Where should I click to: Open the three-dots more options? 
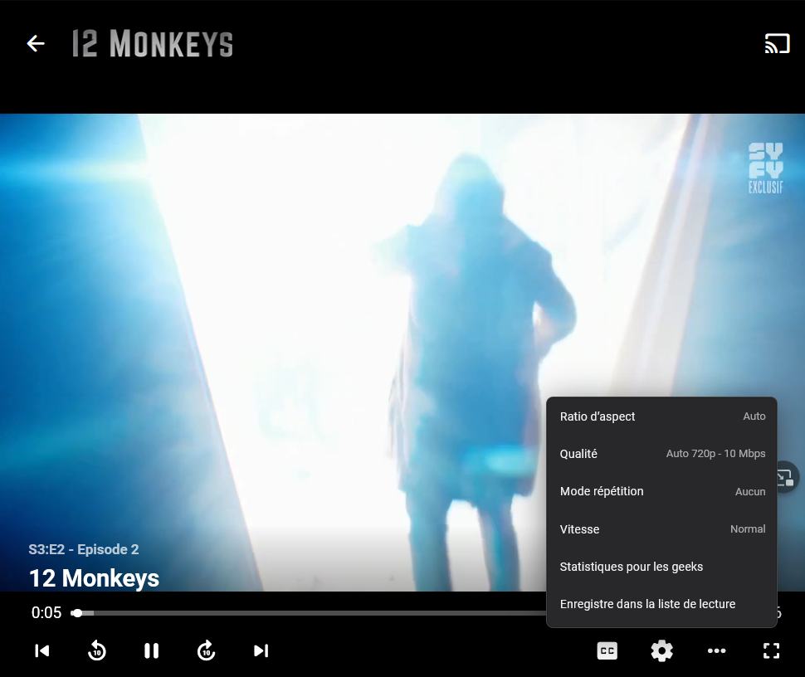click(717, 650)
